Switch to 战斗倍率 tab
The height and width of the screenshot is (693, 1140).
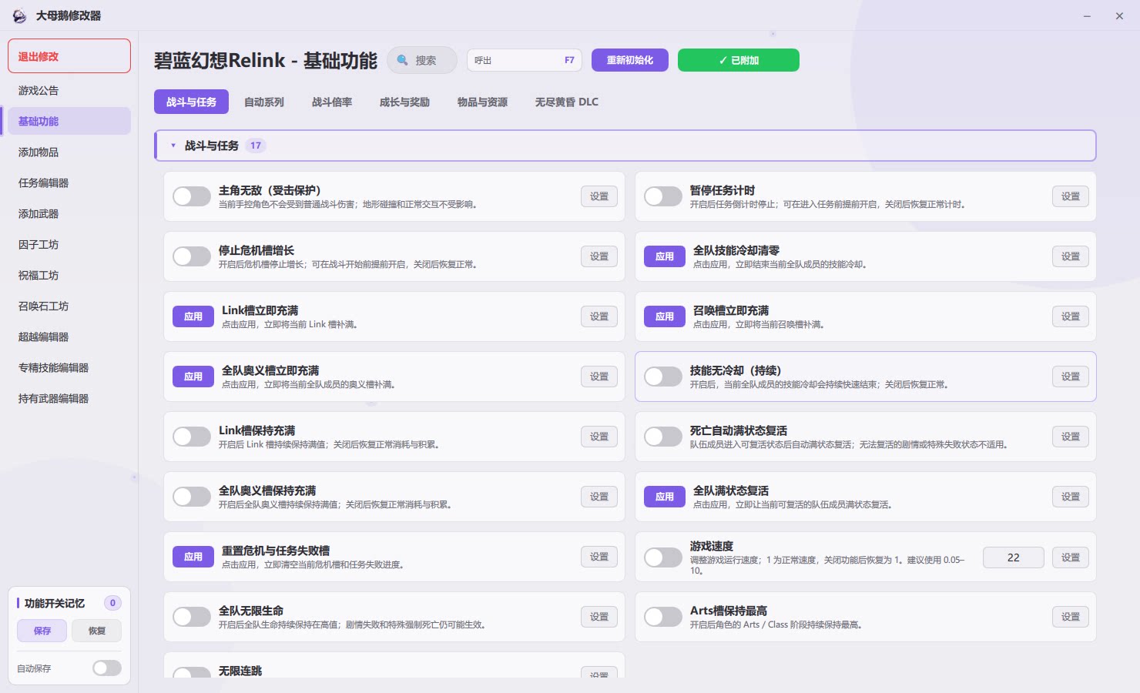pyautogui.click(x=332, y=102)
